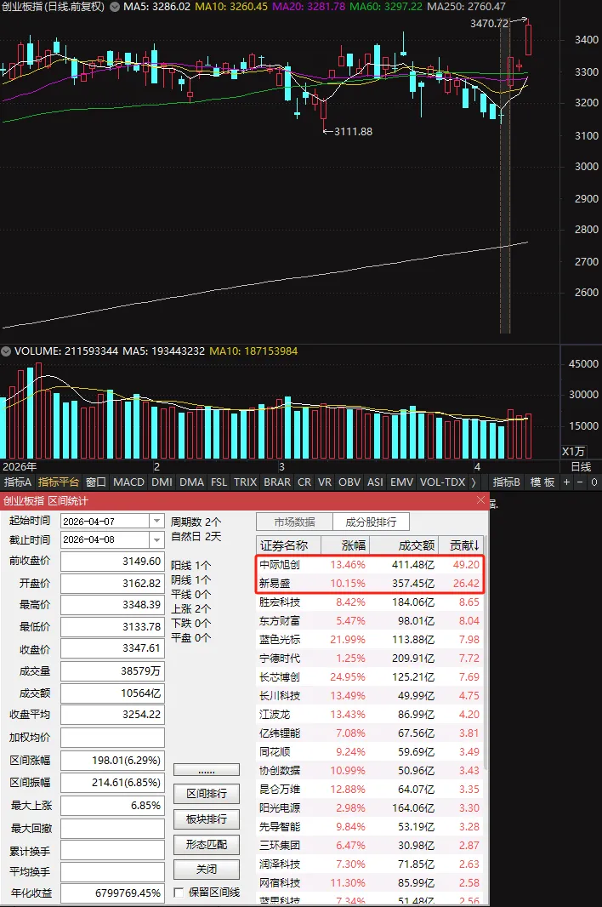
Task: Switch to the 市场数据 tab
Action: click(294, 522)
